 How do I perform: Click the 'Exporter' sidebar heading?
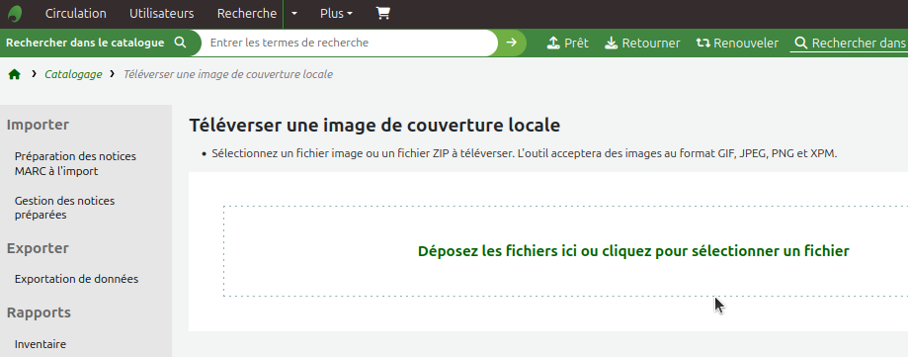(38, 248)
